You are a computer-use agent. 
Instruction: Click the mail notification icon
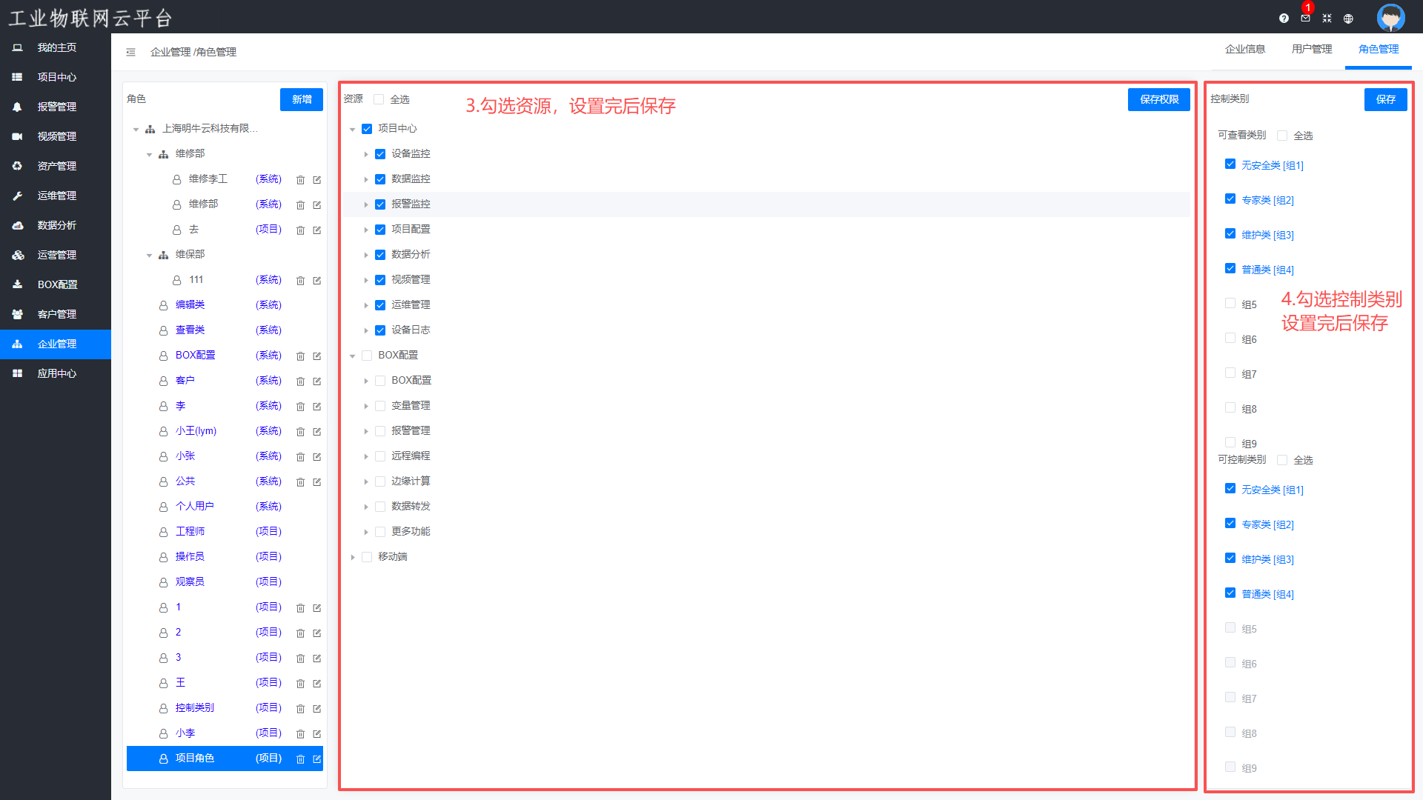[x=1305, y=19]
